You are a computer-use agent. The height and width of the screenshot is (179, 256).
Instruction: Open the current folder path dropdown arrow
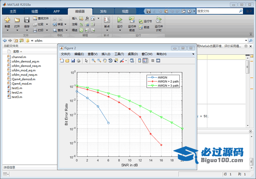pos(246,40)
